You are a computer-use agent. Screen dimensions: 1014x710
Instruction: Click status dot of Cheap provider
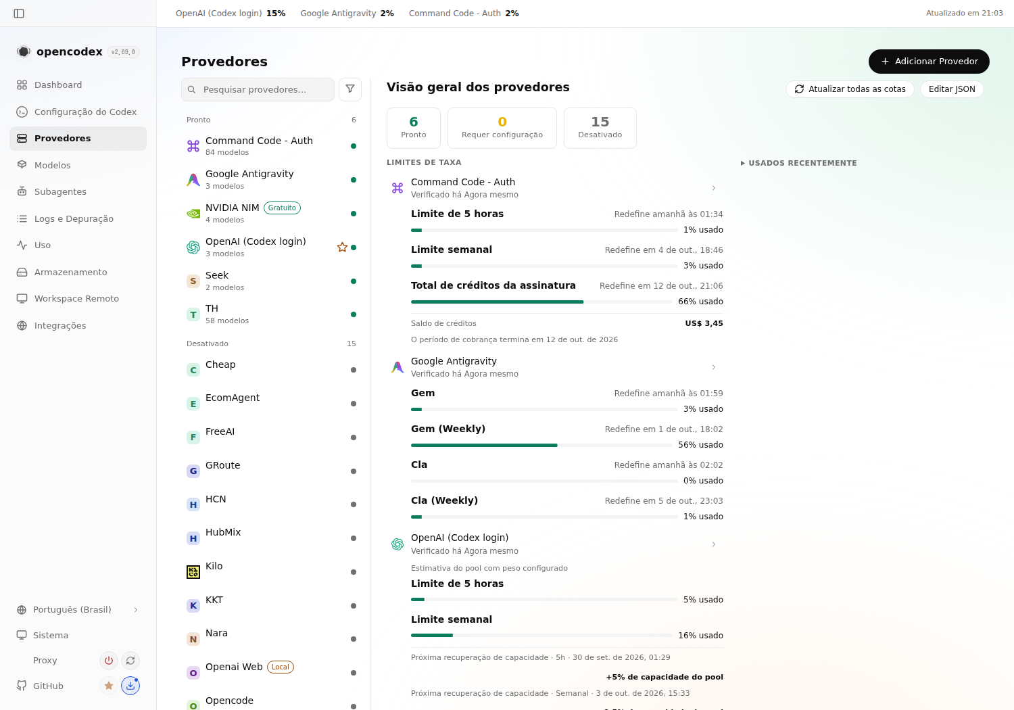[x=354, y=370]
